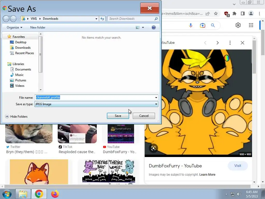Open the Chrome Extensions puzzle icon
Image resolution: width=265 pixels, height=199 pixels.
click(x=234, y=13)
